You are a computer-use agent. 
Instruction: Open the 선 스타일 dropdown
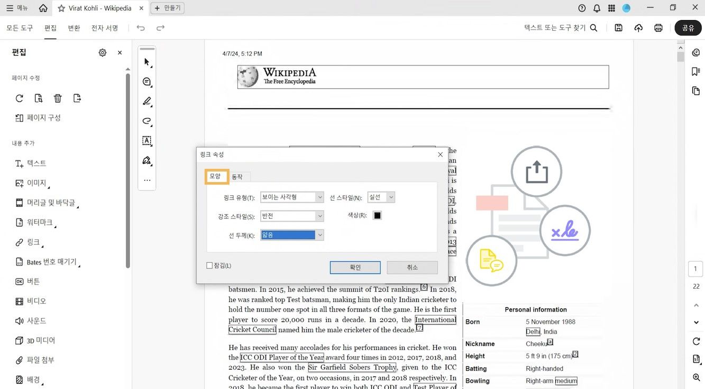[x=381, y=197]
